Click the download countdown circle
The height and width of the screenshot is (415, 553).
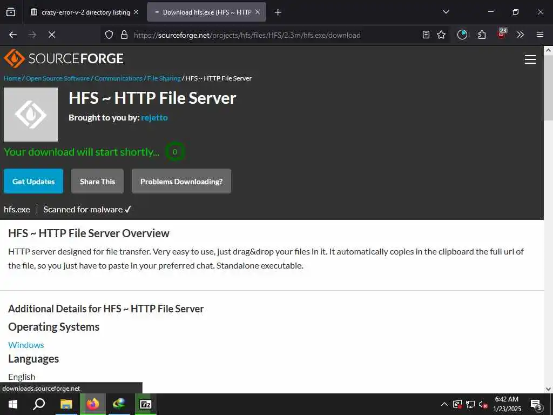click(x=174, y=152)
